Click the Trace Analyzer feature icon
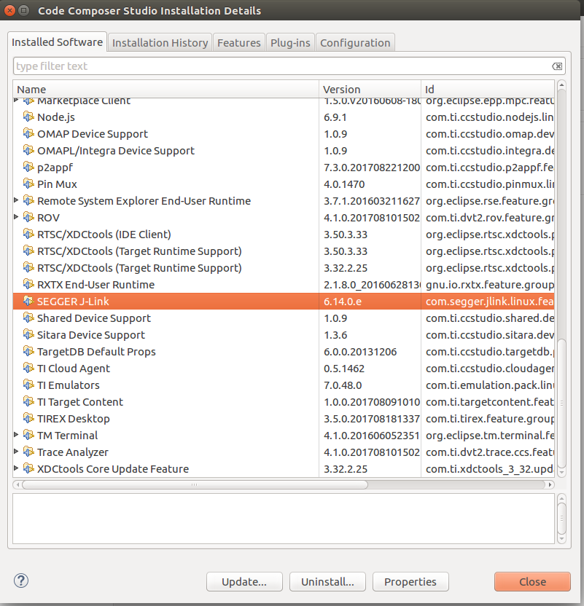Image resolution: width=584 pixels, height=606 pixels. (28, 451)
